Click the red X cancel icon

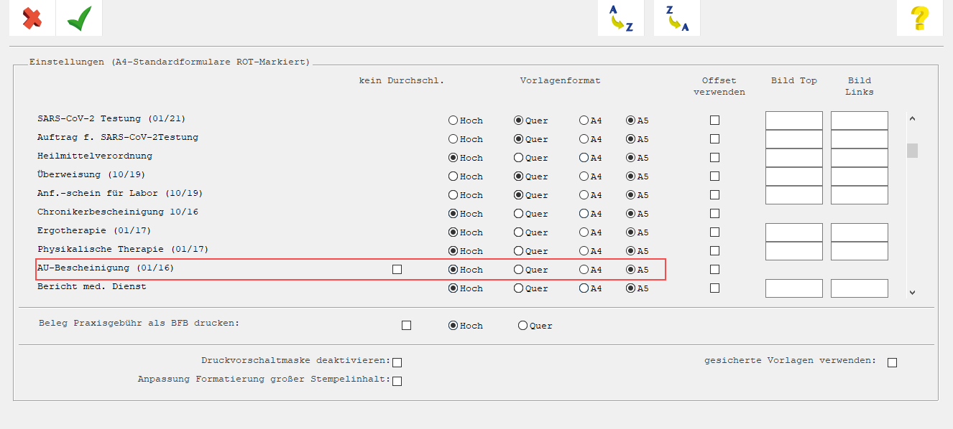click(x=32, y=18)
